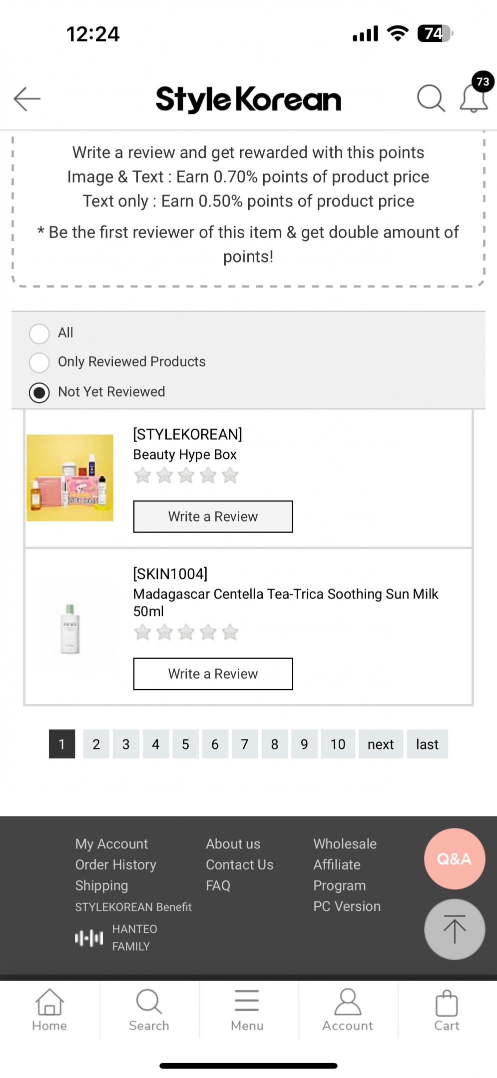Open Account in bottom navigation
The image size is (497, 1078).
tap(348, 1010)
